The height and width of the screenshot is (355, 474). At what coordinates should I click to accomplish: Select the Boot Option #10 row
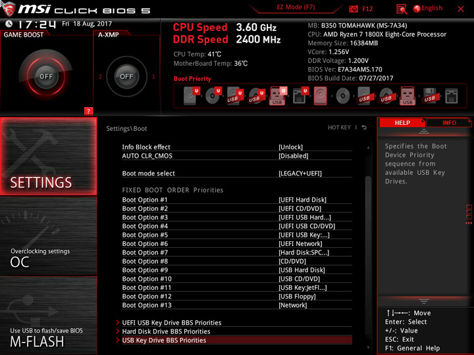237,279
